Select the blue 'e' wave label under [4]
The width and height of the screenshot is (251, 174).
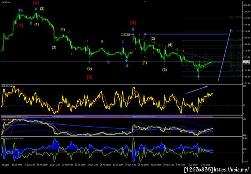(133, 29)
